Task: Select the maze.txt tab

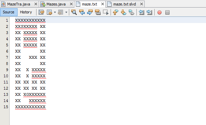Action: pos(90,4)
